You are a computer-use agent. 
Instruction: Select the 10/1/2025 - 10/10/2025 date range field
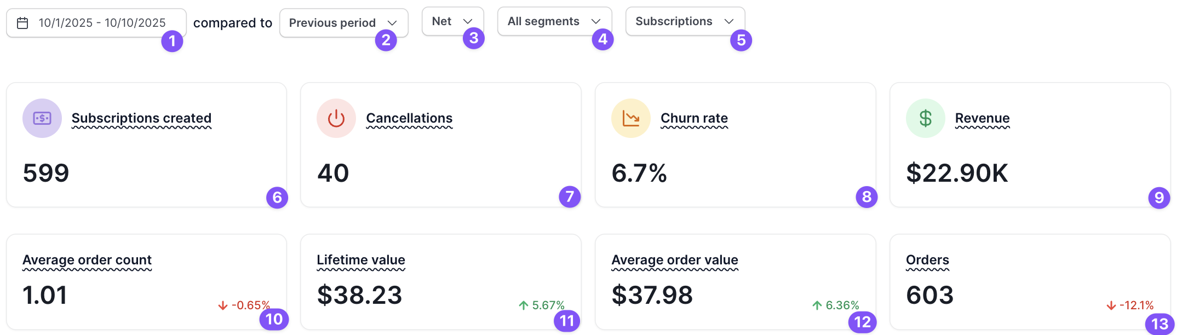pos(96,23)
